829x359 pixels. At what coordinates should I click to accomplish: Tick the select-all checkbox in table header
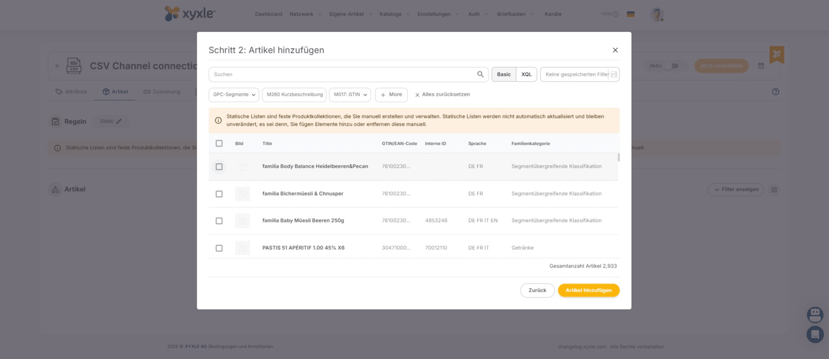pos(219,144)
